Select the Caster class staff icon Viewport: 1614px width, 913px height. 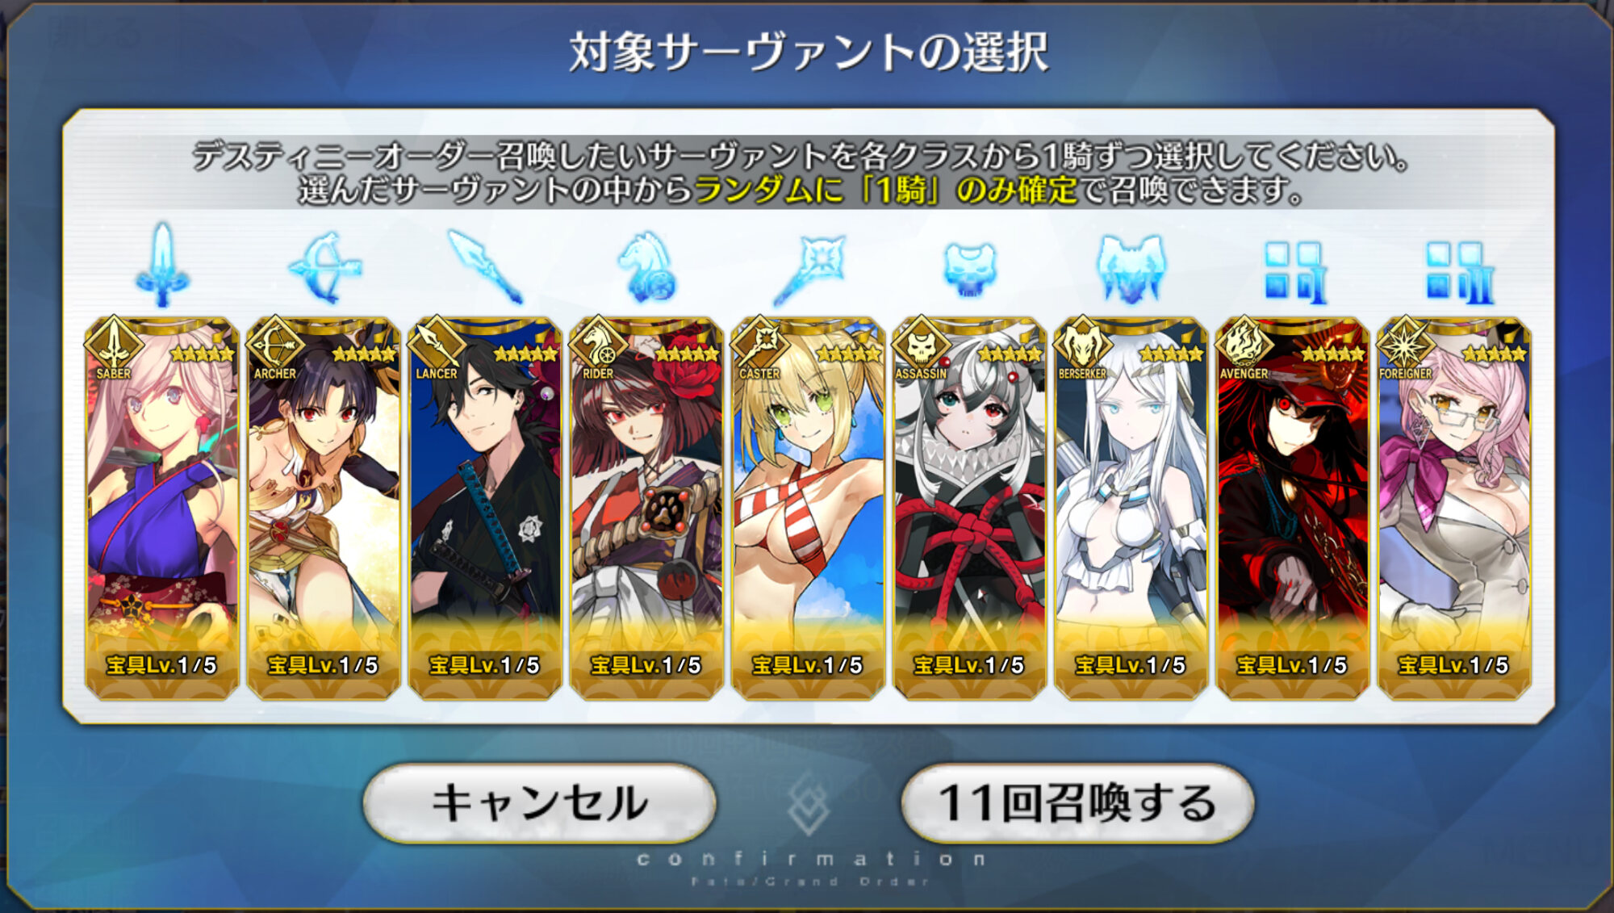tap(808, 269)
